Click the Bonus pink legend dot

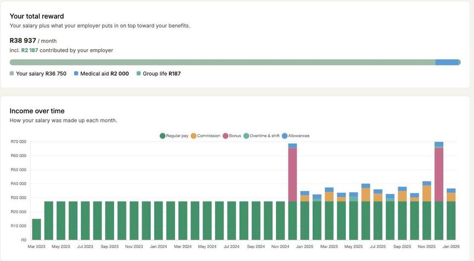tap(225, 136)
